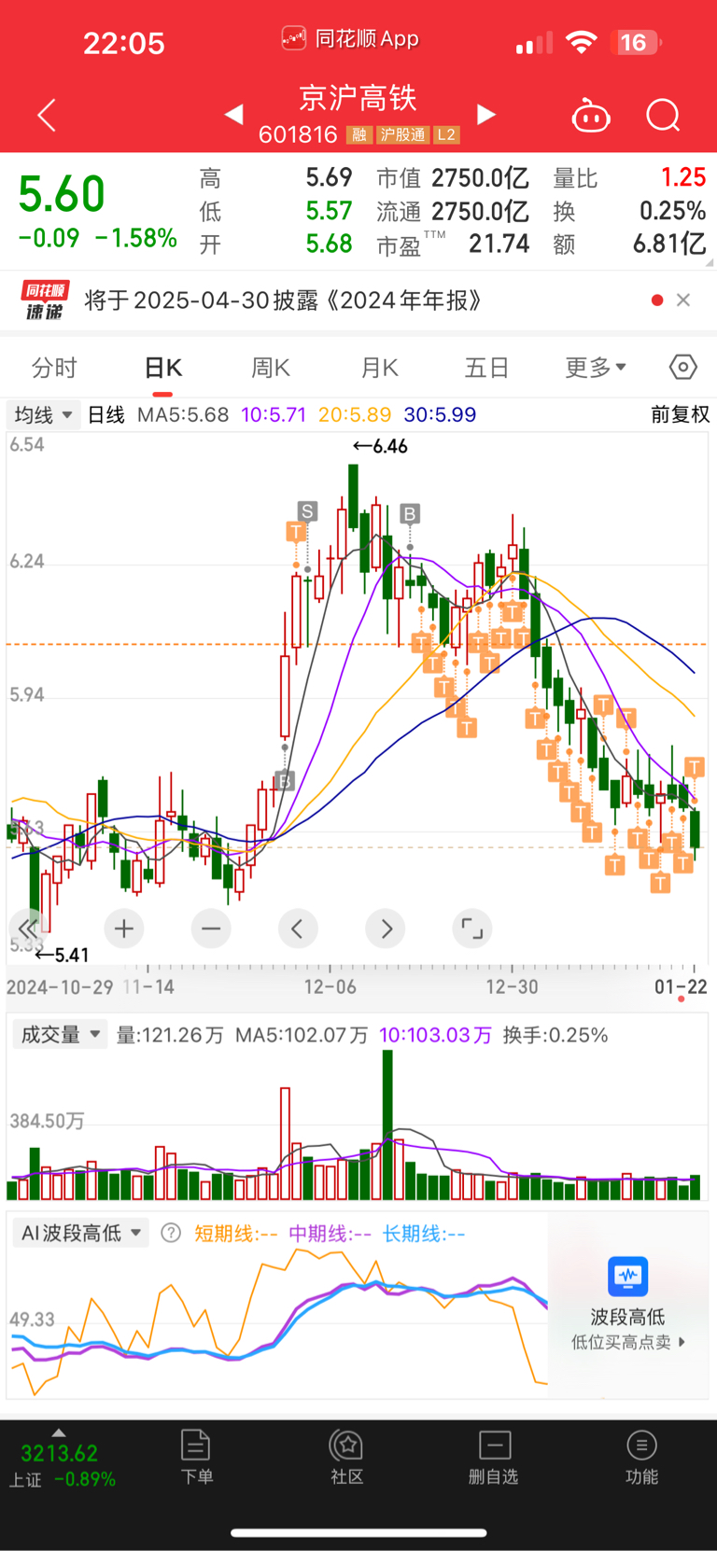717x1551 pixels.
Task: Tap the 01-22 date label
Action: click(681, 986)
